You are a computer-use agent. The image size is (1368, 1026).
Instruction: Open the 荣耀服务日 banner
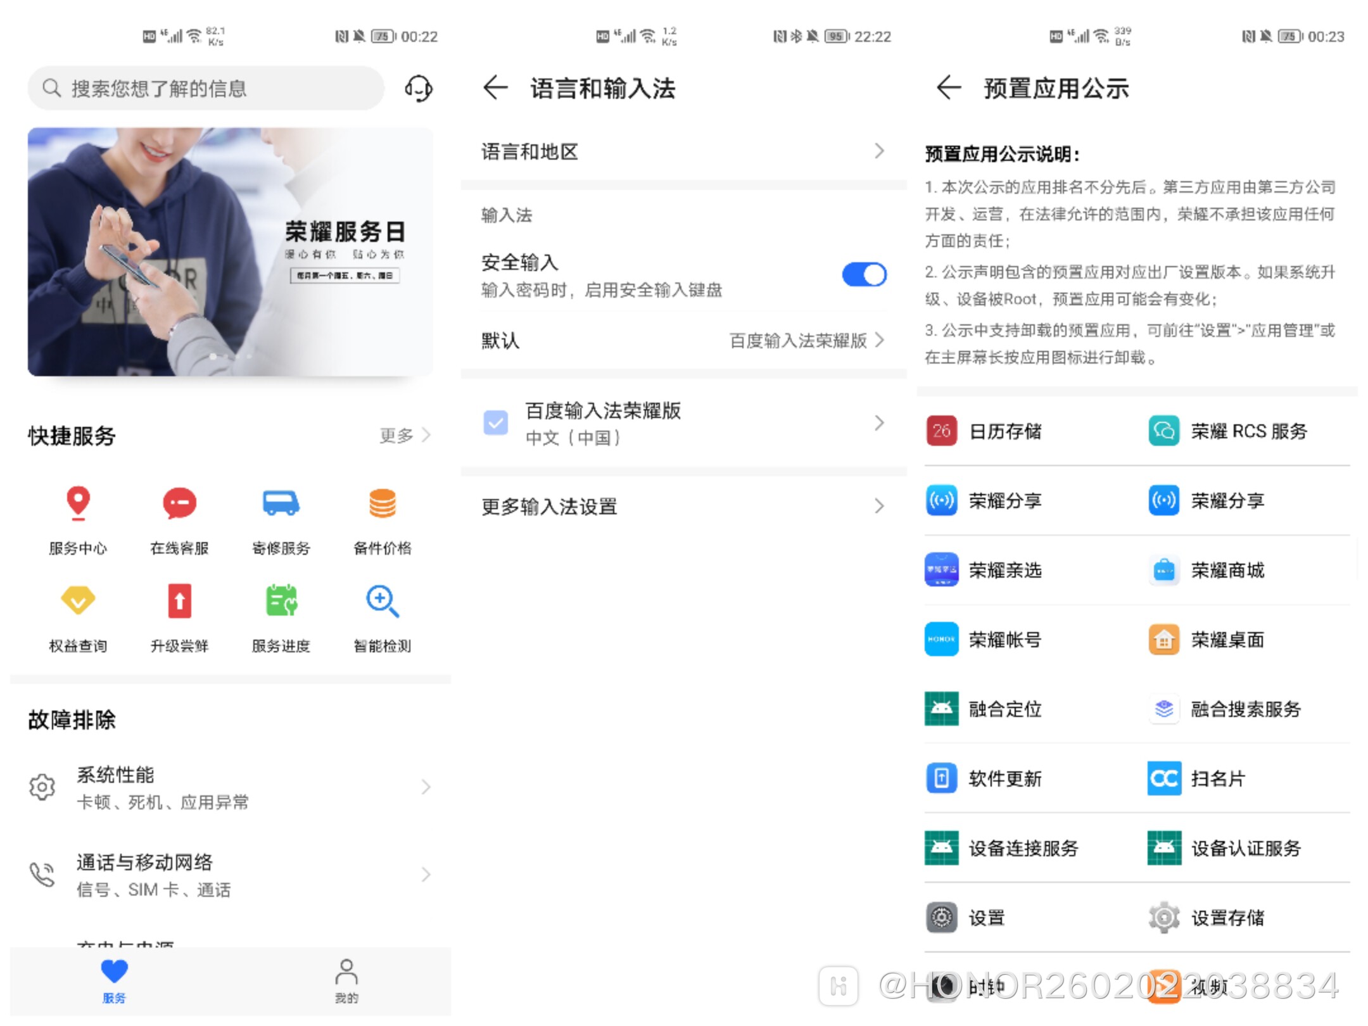pos(231,252)
